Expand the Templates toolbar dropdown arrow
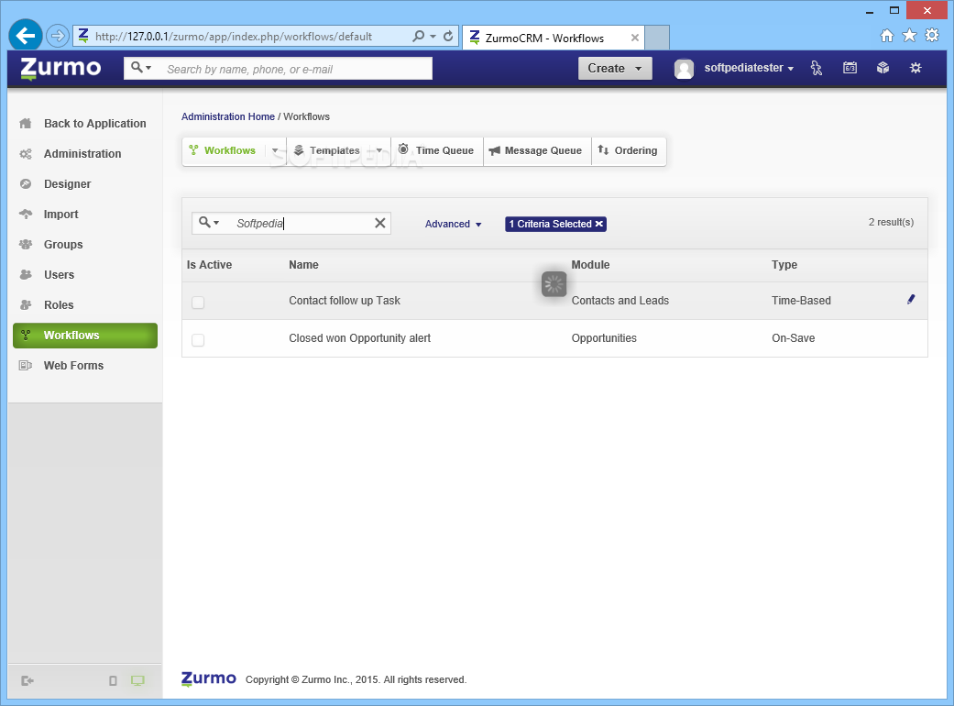 379,150
